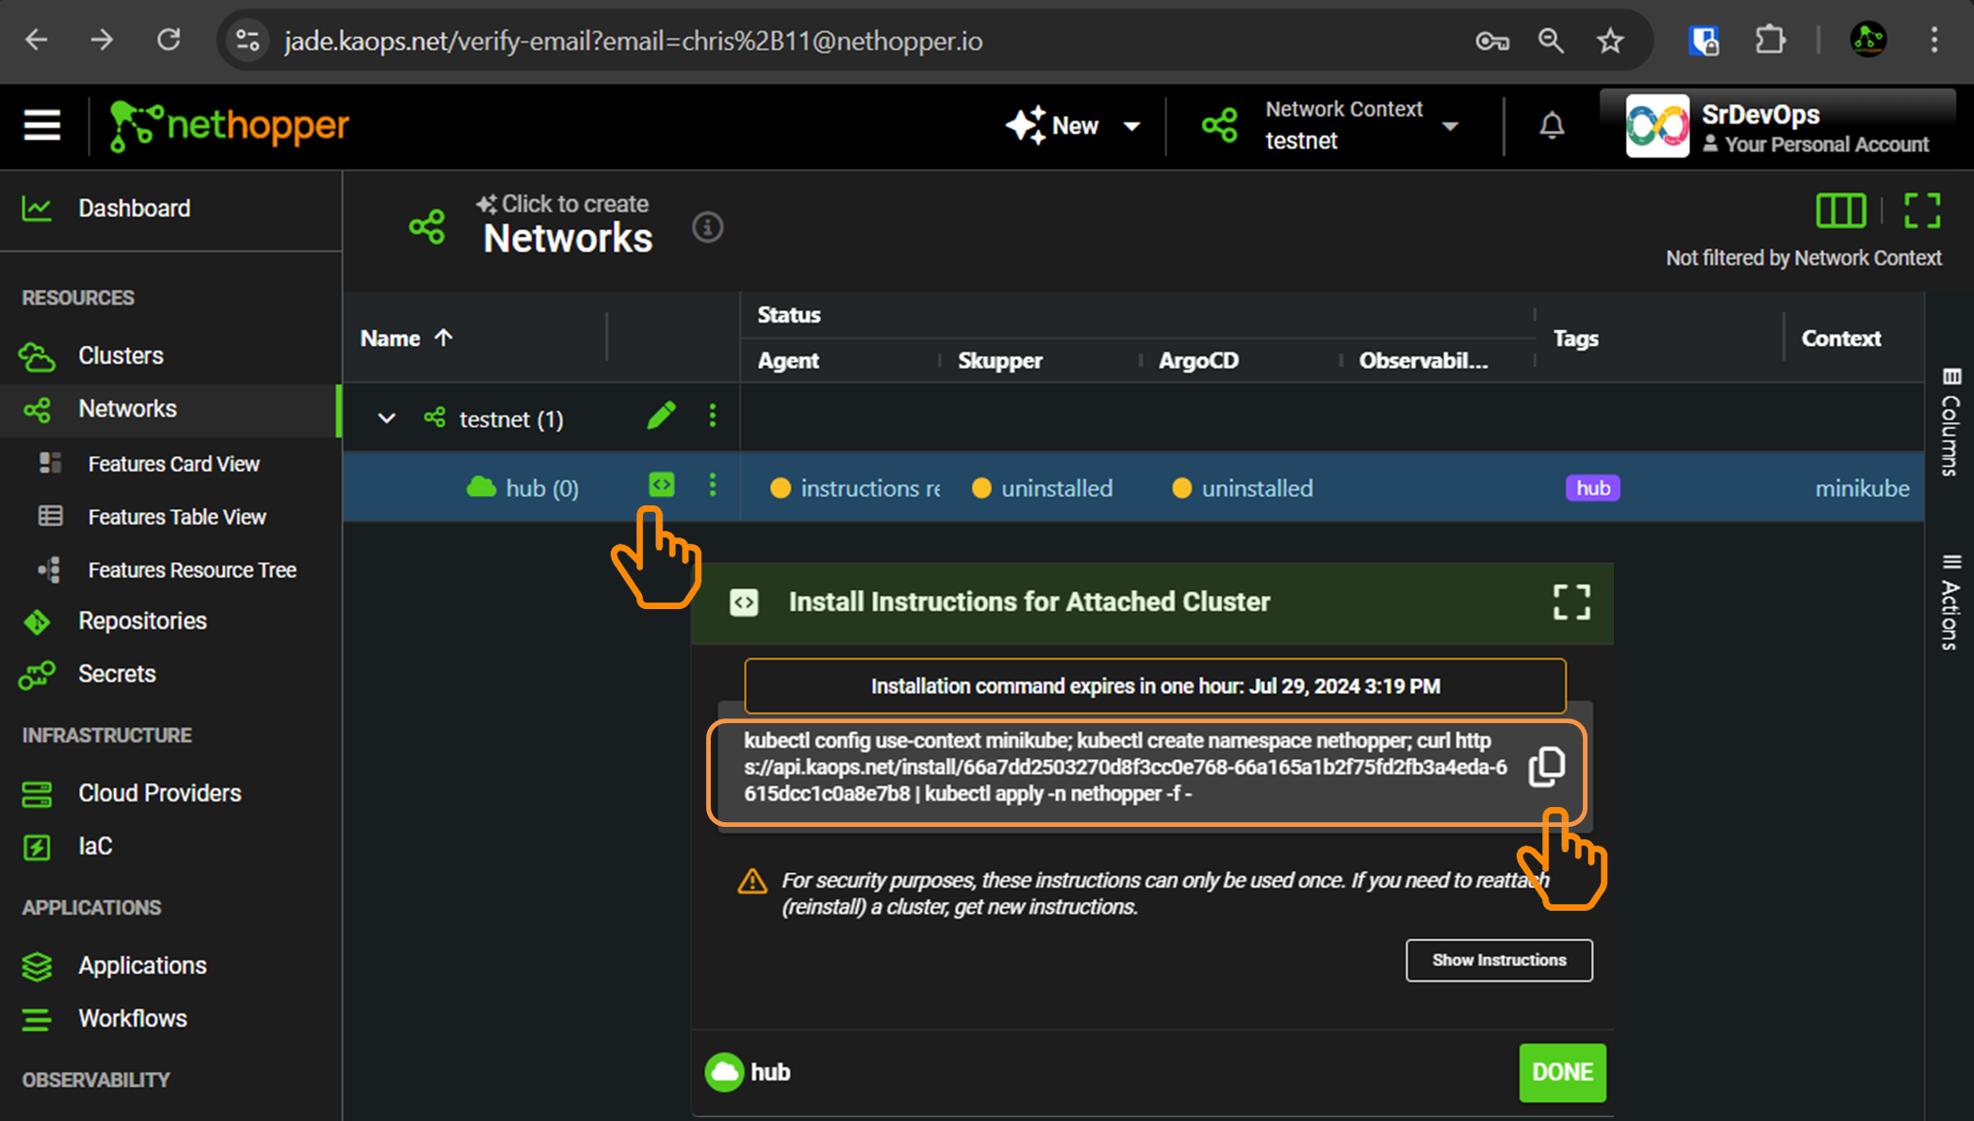The width and height of the screenshot is (1974, 1121).
Task: Toggle the column layout view icon
Action: click(x=1840, y=210)
